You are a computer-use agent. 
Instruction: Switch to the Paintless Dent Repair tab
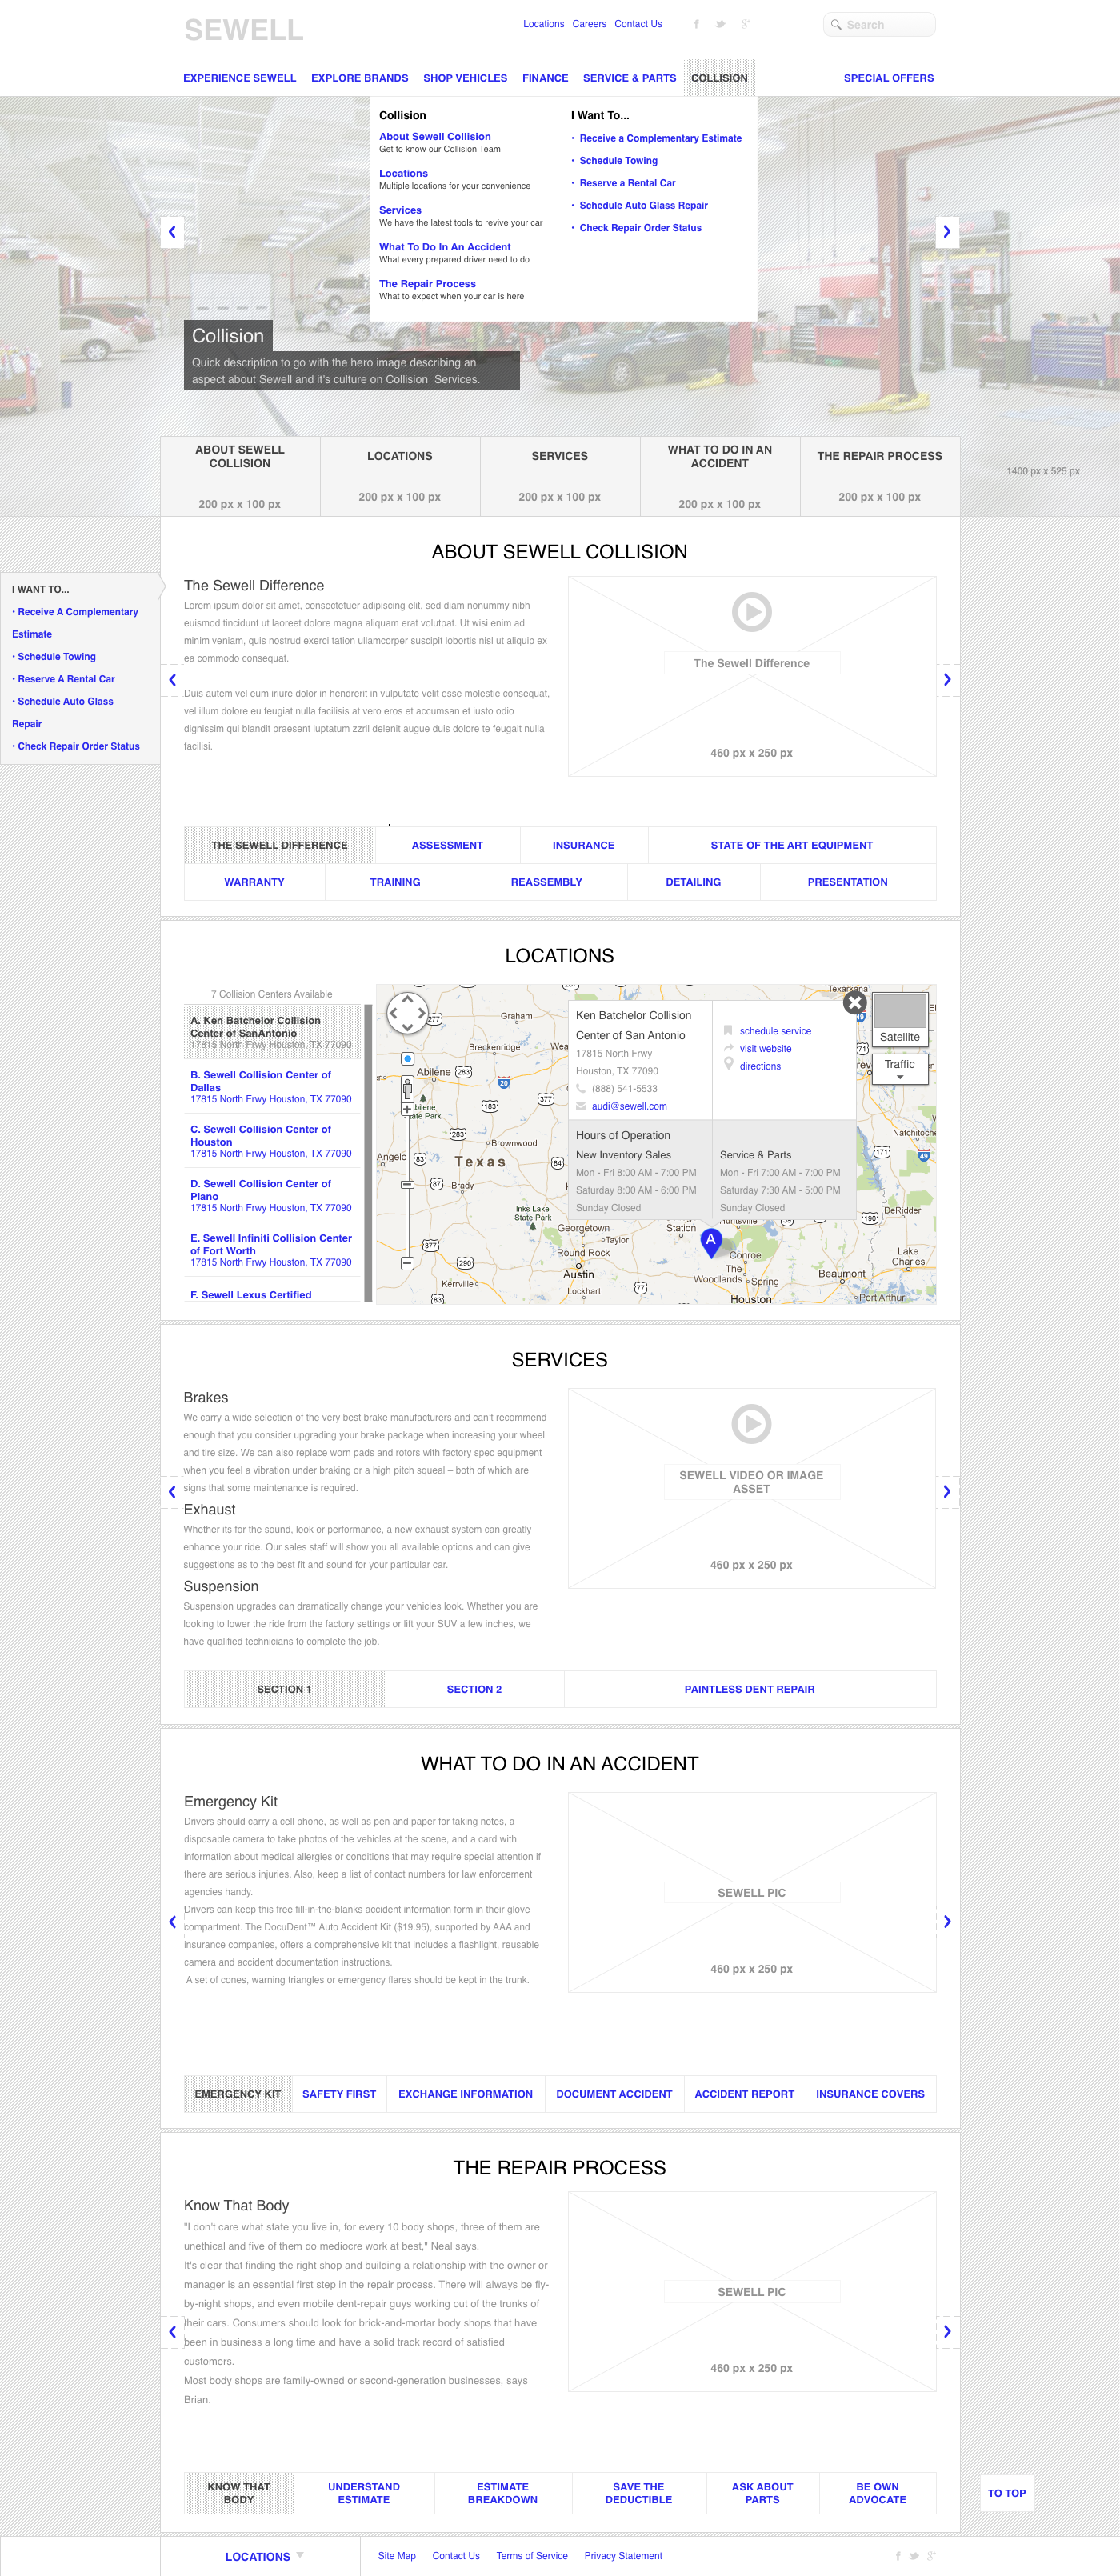pos(750,1690)
